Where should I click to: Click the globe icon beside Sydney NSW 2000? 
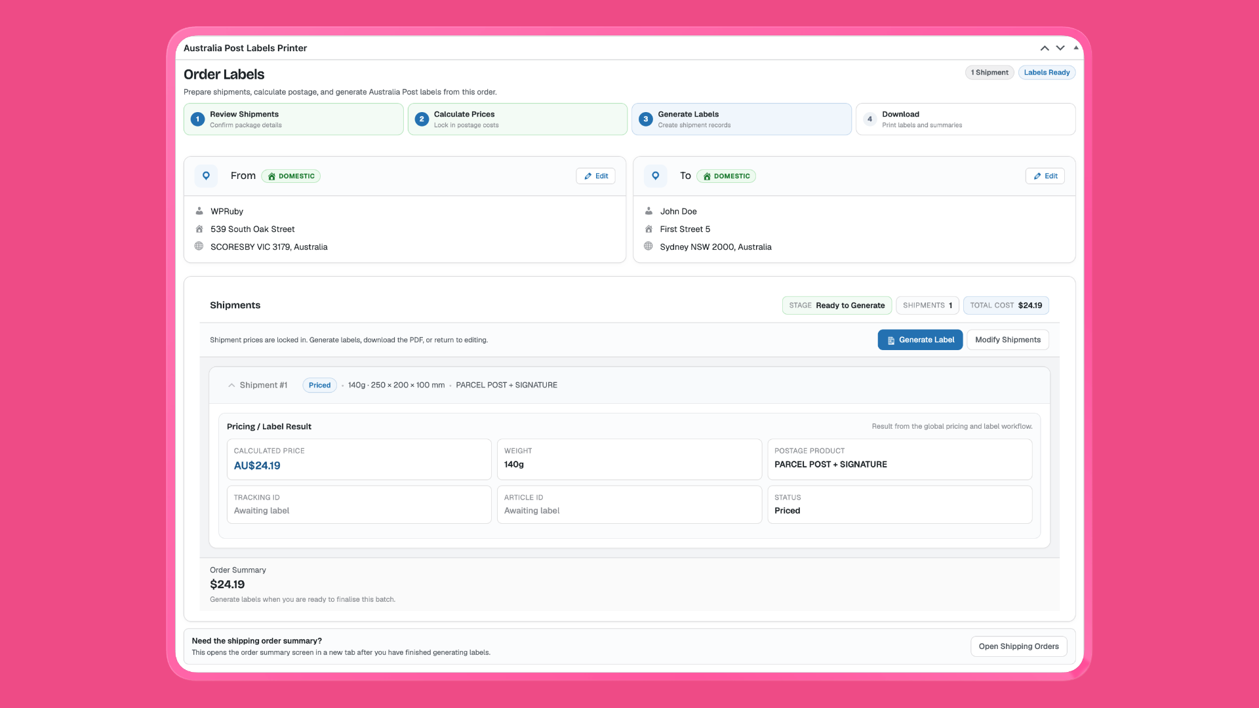(x=649, y=246)
